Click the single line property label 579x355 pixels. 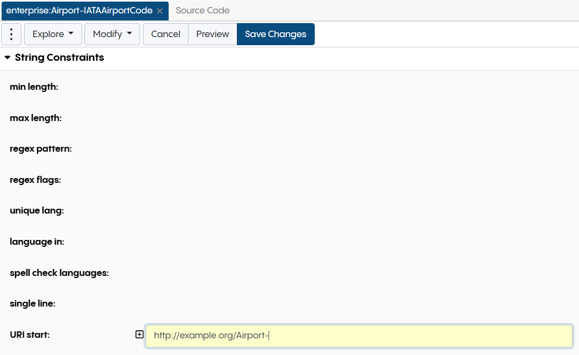(32, 303)
